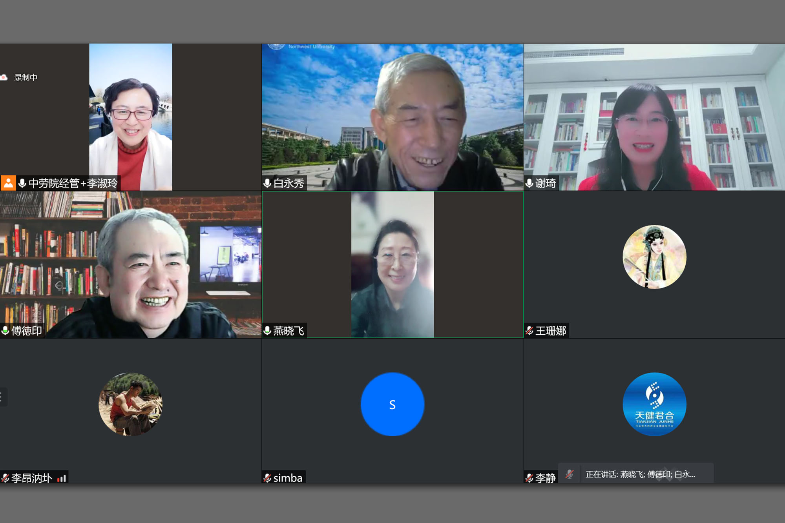Click the orange host badge icon

(8, 183)
